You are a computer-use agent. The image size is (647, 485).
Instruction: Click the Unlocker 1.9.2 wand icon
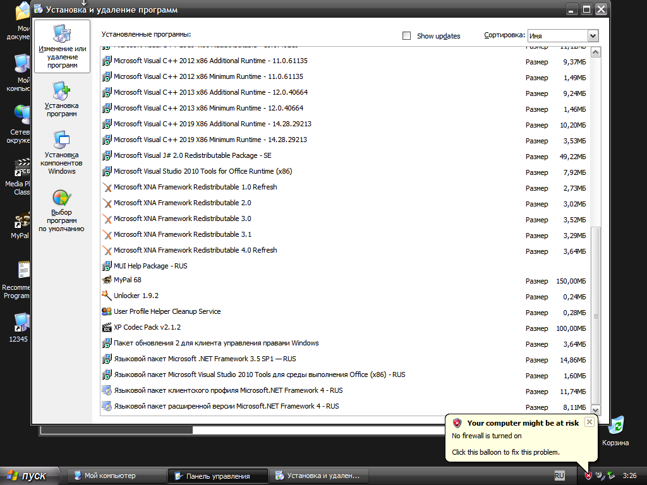pyautogui.click(x=107, y=296)
